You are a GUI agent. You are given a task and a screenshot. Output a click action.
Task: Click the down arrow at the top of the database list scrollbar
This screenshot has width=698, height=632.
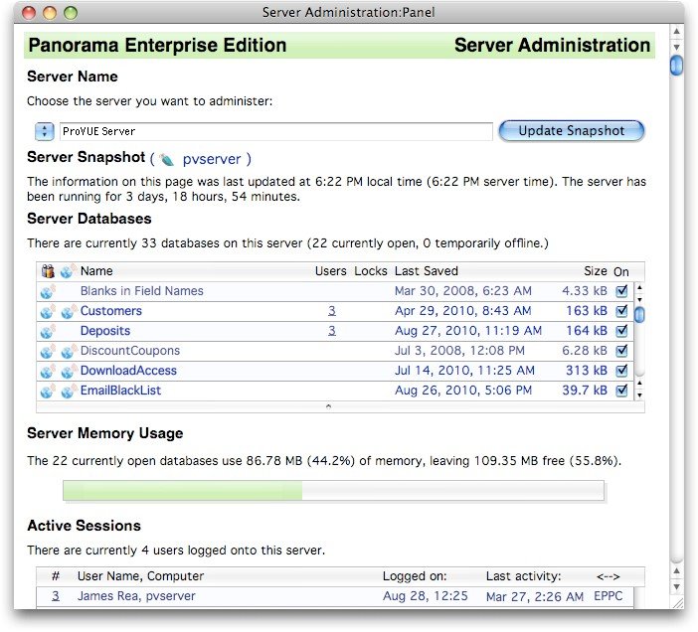[x=639, y=299]
